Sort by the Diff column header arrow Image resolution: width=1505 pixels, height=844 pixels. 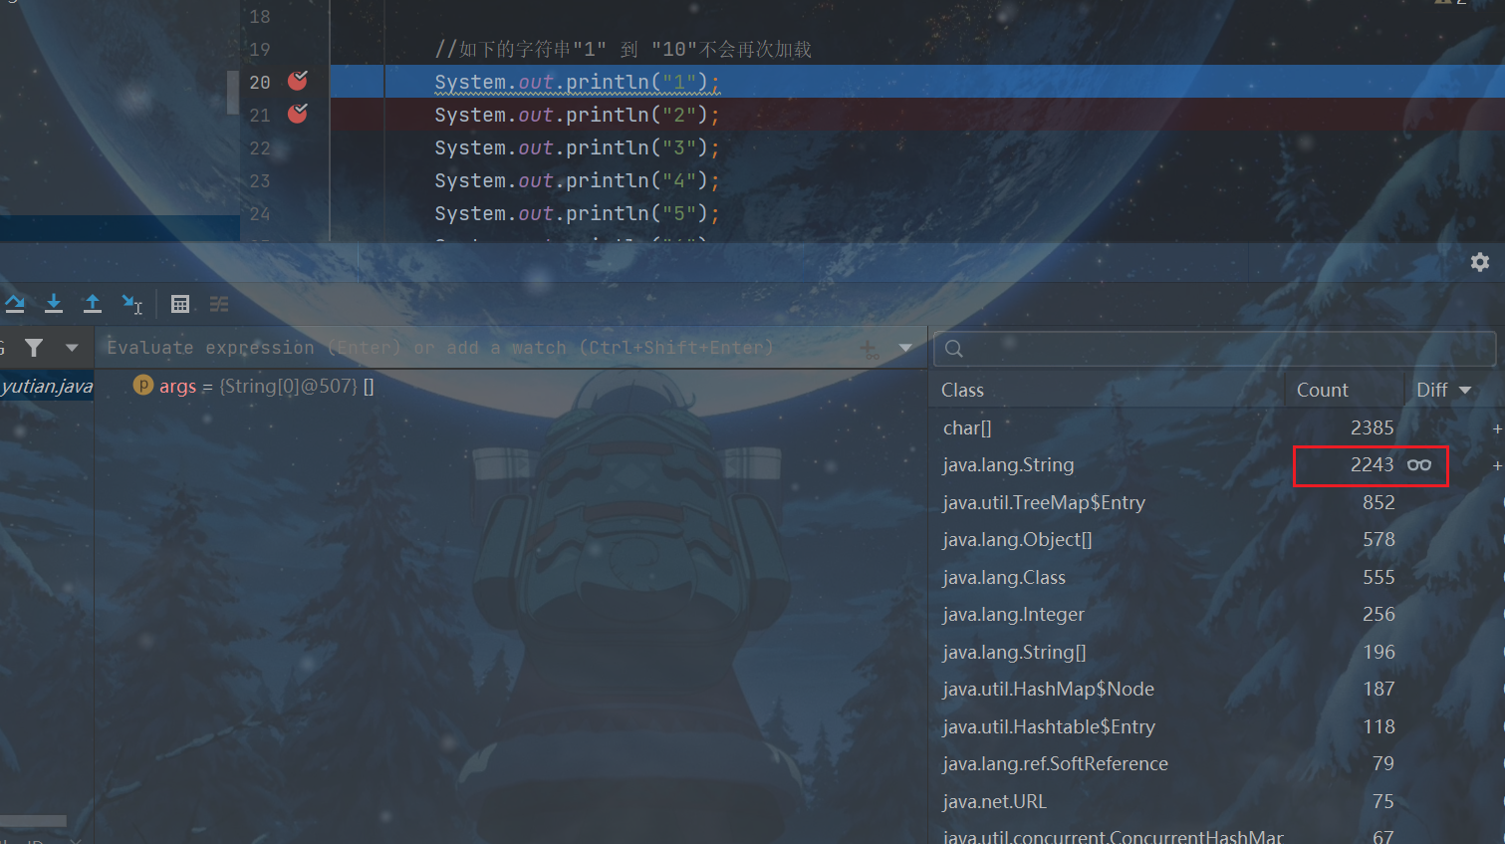[1465, 391]
